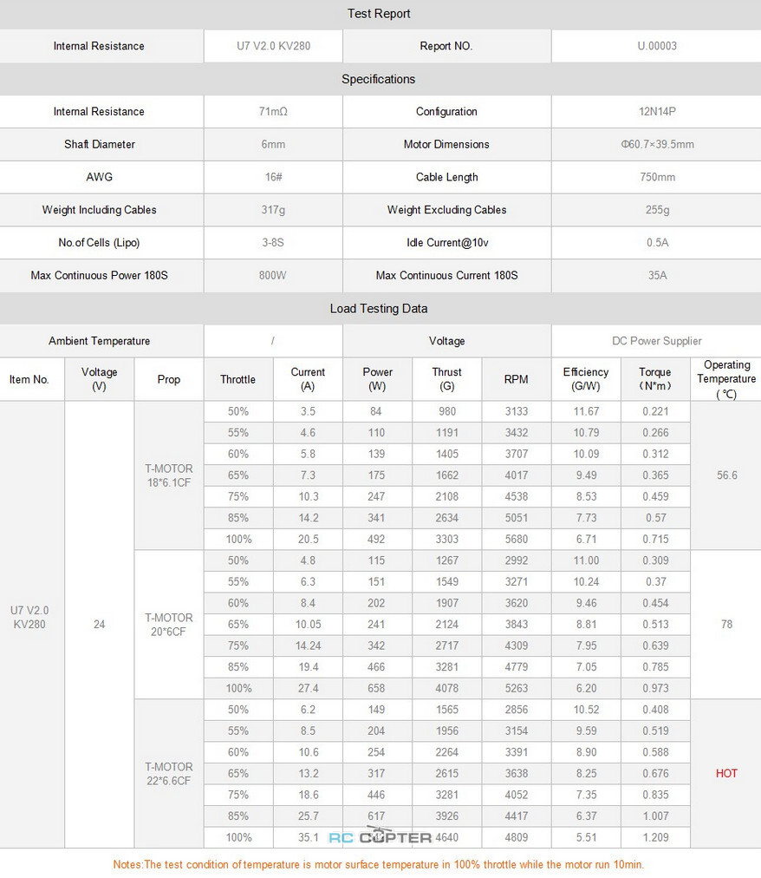Click the red 'HOT' temperature cell

[726, 773]
